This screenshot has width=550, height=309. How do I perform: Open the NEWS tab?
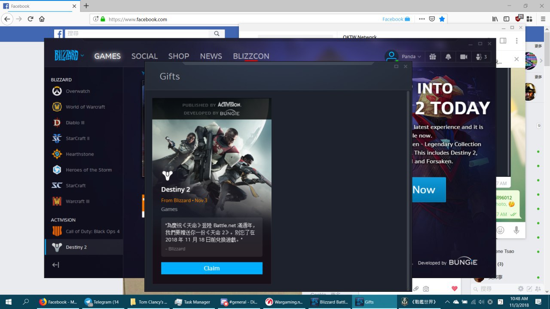pyautogui.click(x=211, y=56)
